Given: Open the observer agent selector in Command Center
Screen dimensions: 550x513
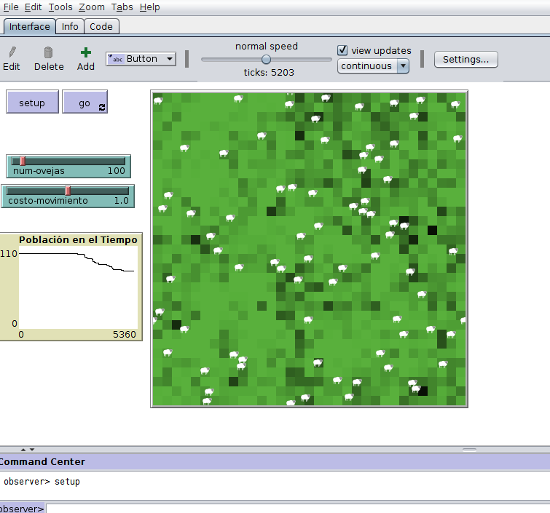Looking at the screenshot, I should (x=22, y=508).
